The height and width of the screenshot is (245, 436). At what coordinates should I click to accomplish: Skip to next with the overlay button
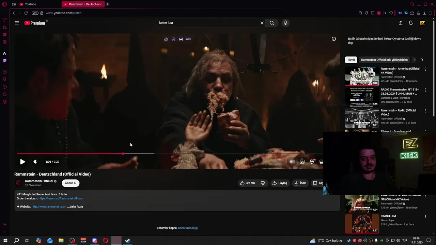click(x=181, y=39)
